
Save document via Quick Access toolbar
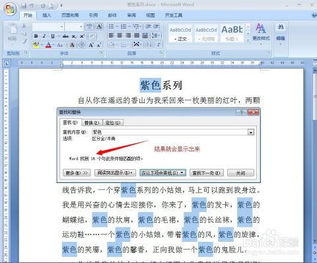[x=24, y=6]
